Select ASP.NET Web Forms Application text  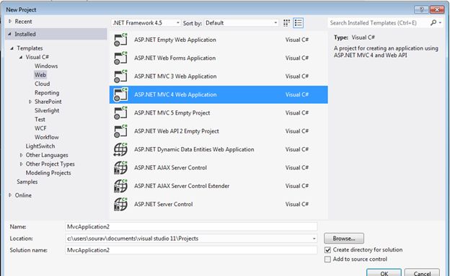point(175,58)
